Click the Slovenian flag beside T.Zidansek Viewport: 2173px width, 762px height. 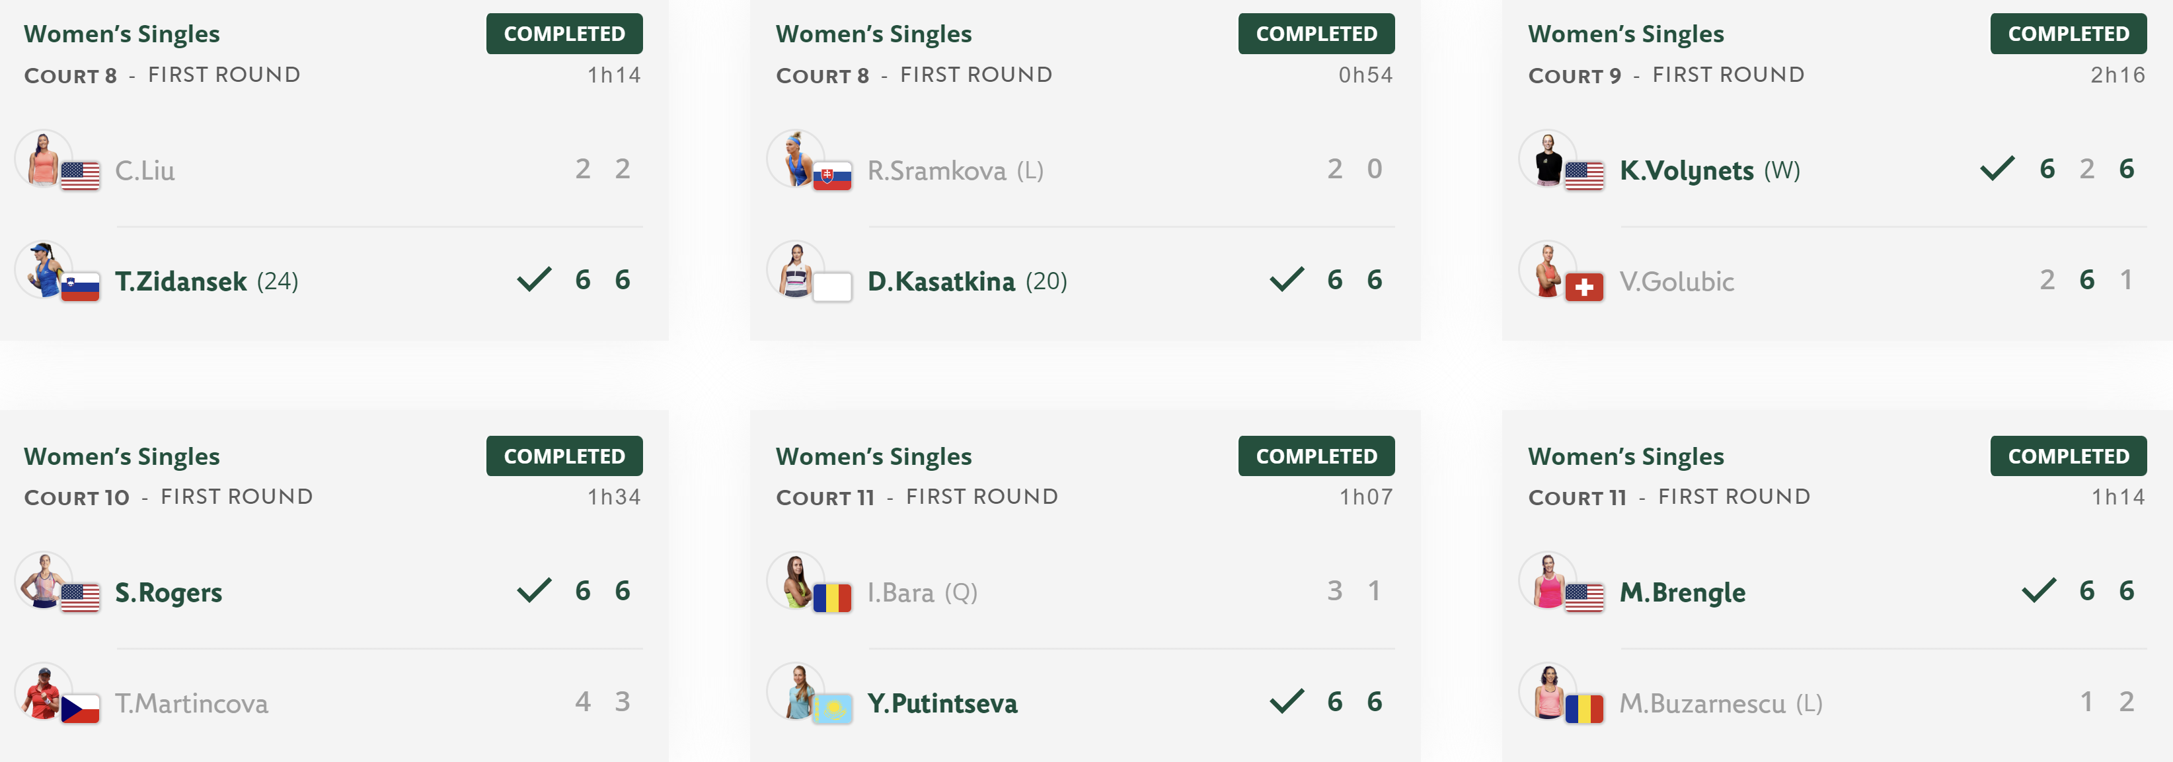click(x=80, y=287)
